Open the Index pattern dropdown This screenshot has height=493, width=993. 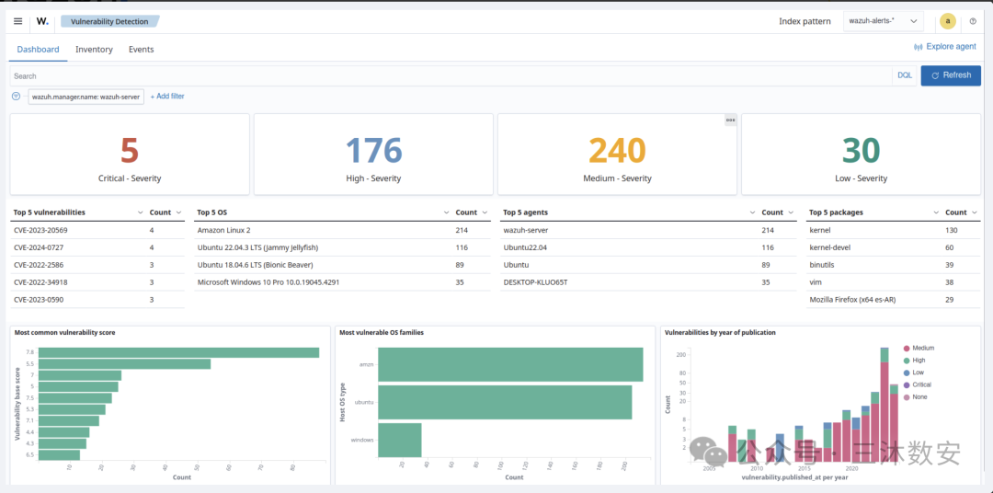point(884,21)
